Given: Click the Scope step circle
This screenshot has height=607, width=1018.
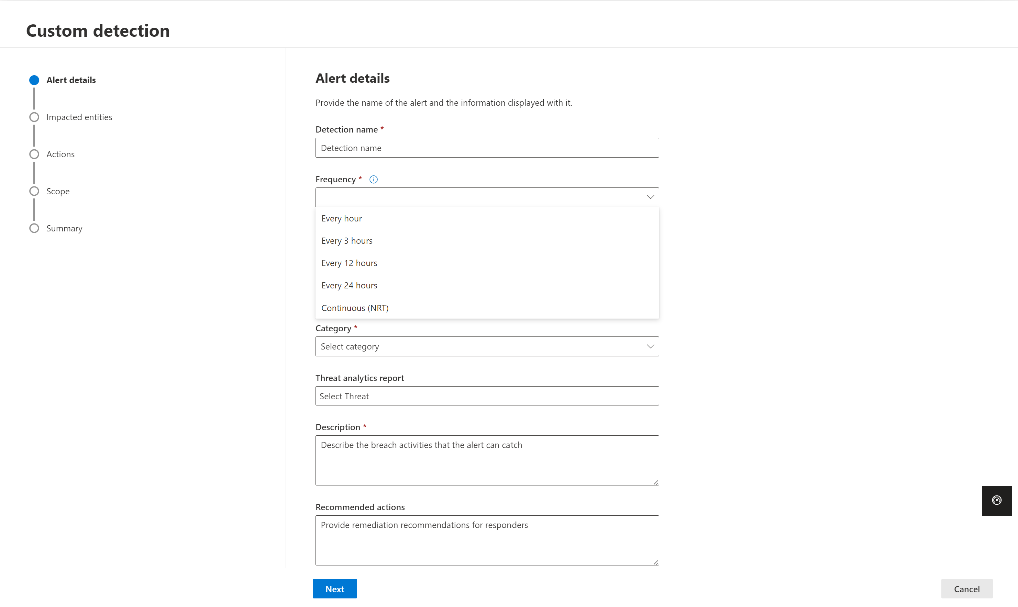Looking at the screenshot, I should [x=34, y=192].
